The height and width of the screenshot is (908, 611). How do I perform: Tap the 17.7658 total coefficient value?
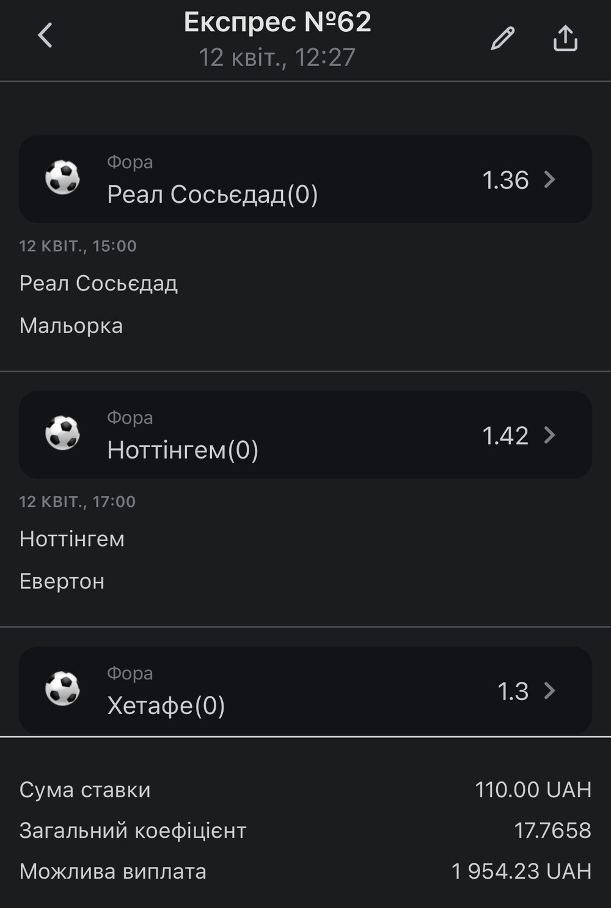point(552,830)
